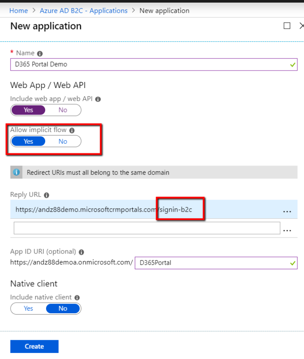Open Azure AD B2C - Applications breadcrumb
This screenshot has width=304, height=359.
pyautogui.click(x=84, y=10)
